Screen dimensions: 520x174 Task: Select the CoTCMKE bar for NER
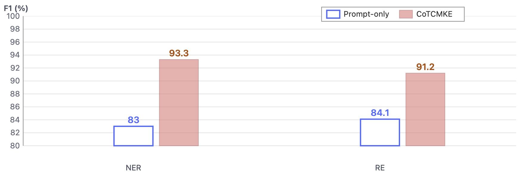click(179, 103)
